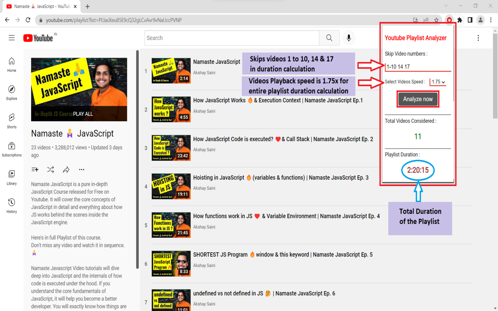
Task: Click share page icon in address bar
Action: point(426,20)
